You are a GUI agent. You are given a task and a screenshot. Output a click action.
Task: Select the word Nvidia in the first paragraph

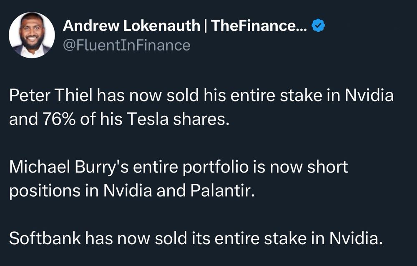coord(371,96)
